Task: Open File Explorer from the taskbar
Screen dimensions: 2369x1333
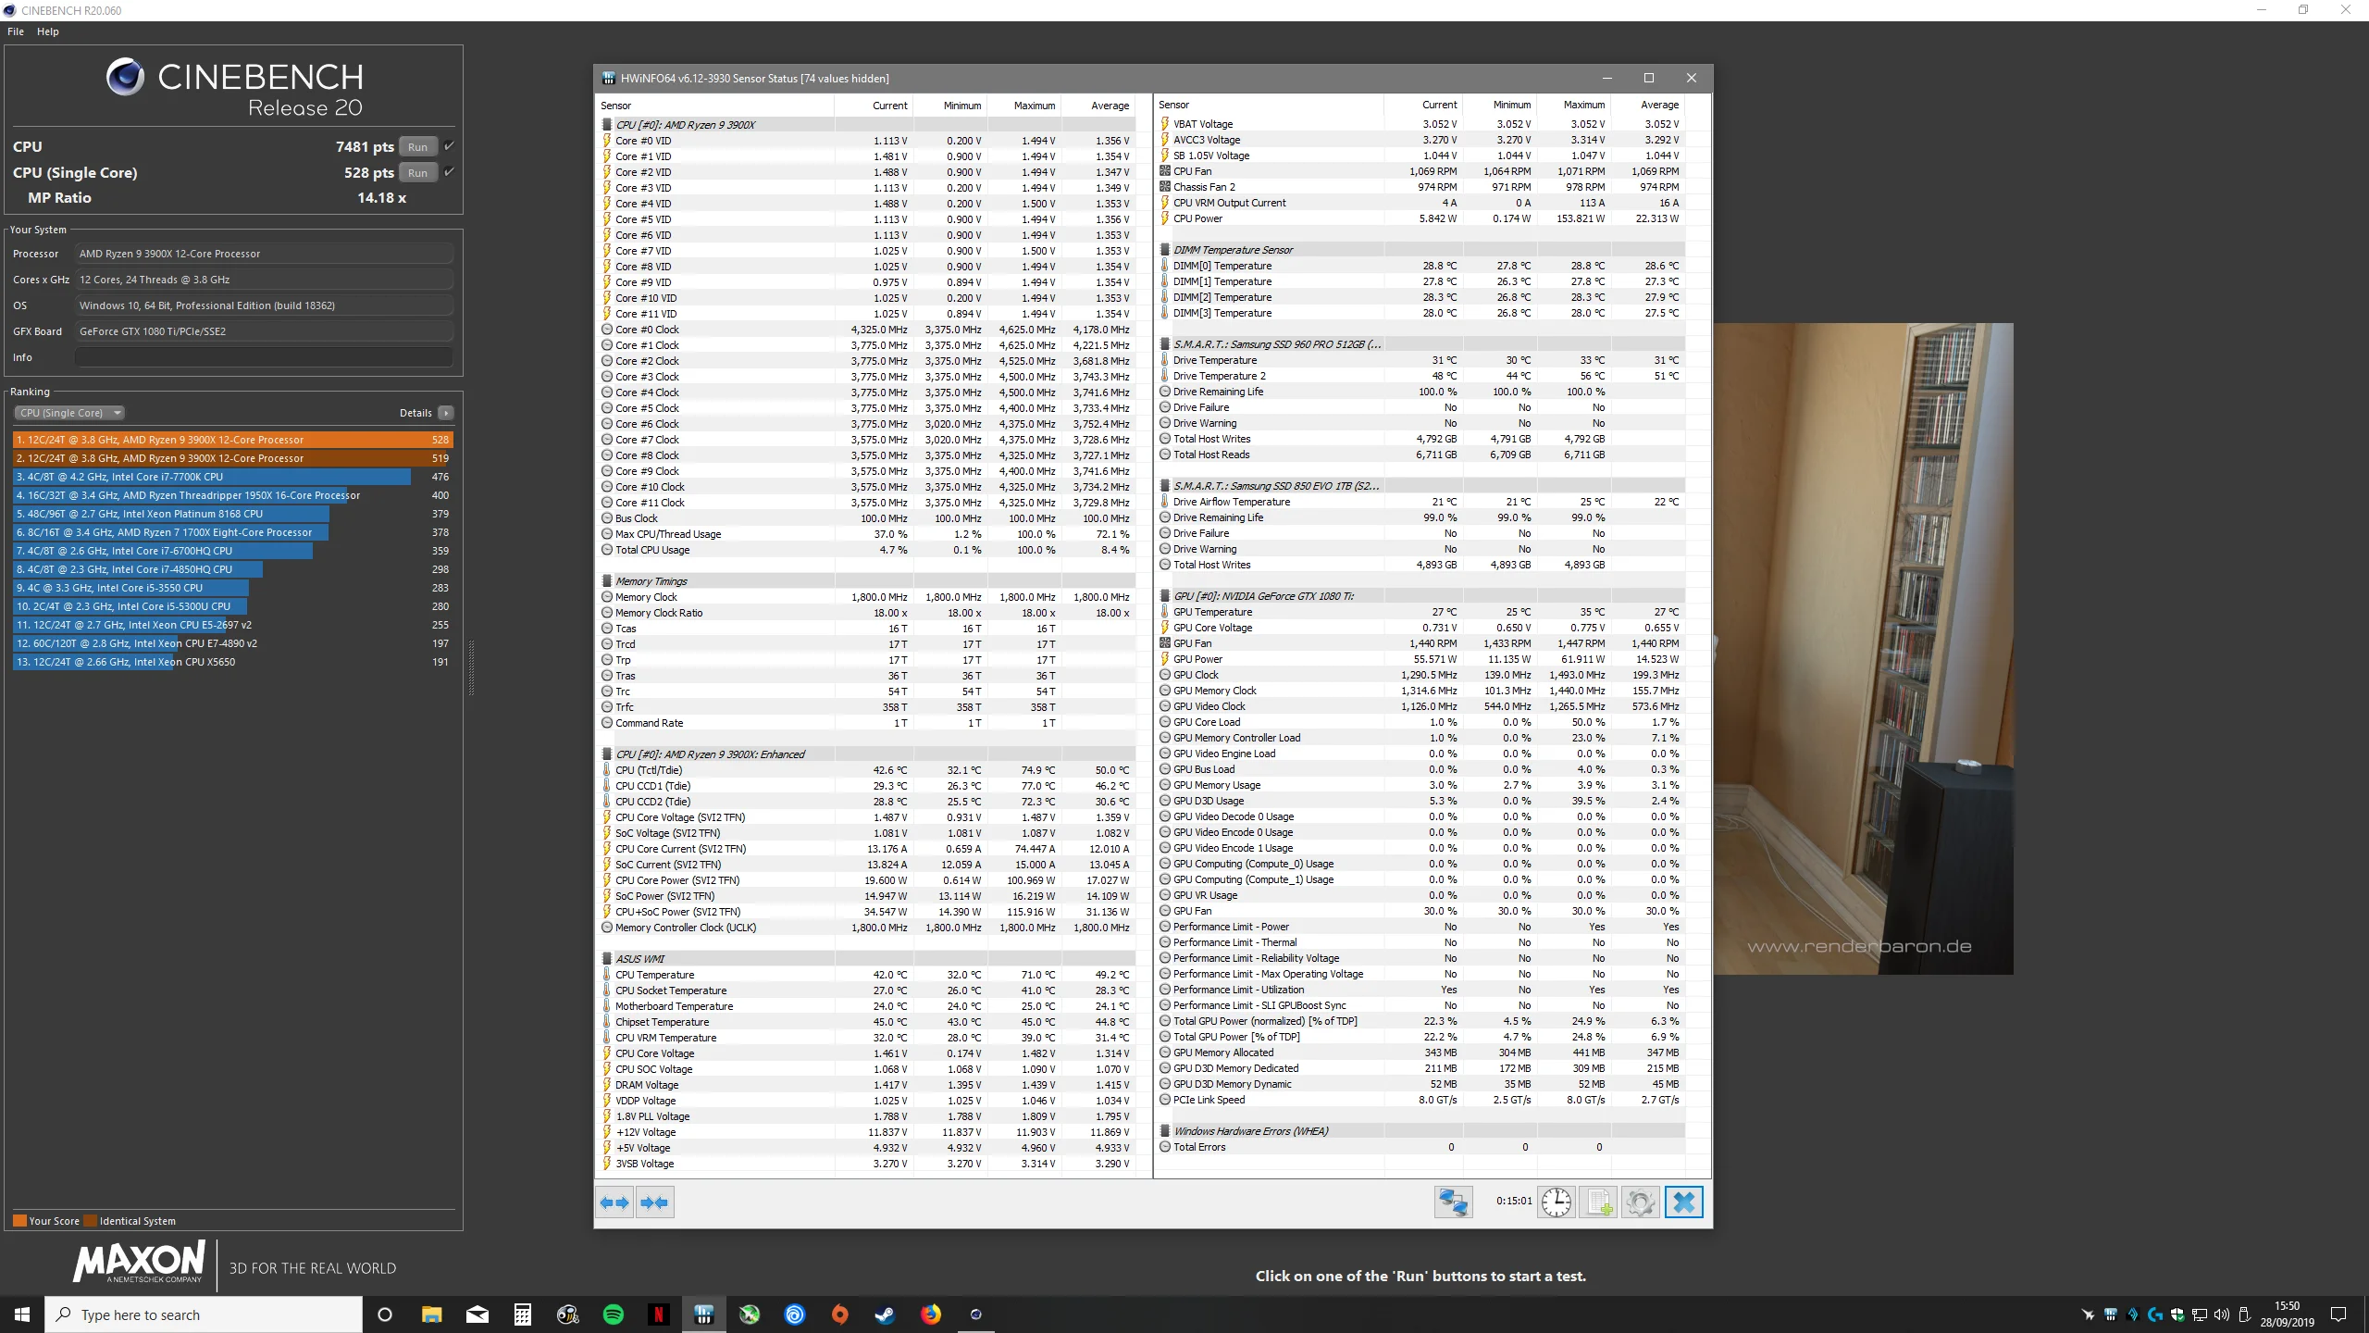Action: [431, 1314]
